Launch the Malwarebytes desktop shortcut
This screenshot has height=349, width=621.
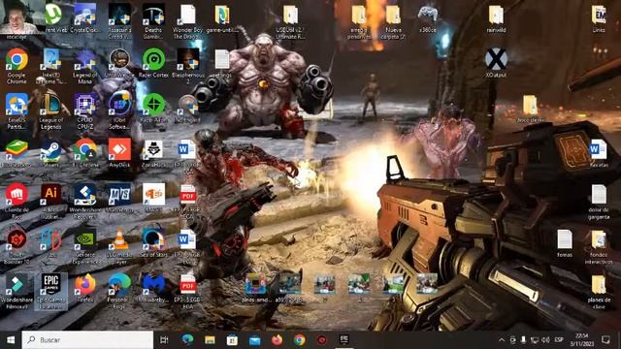coord(153,288)
